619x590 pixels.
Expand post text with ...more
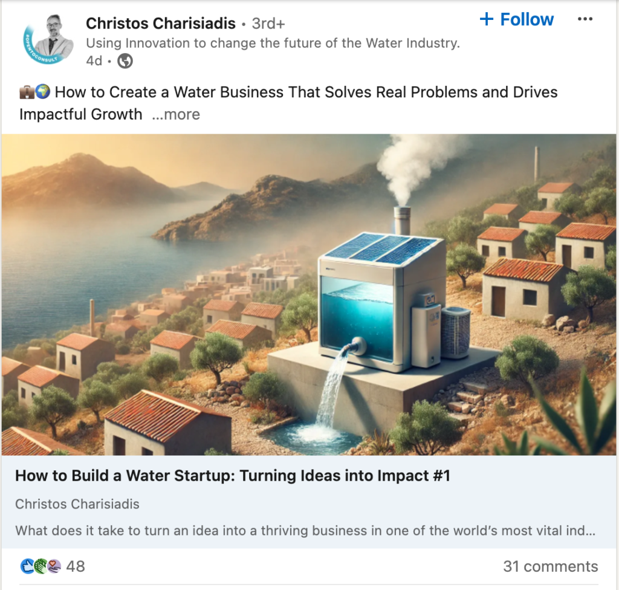(x=176, y=114)
